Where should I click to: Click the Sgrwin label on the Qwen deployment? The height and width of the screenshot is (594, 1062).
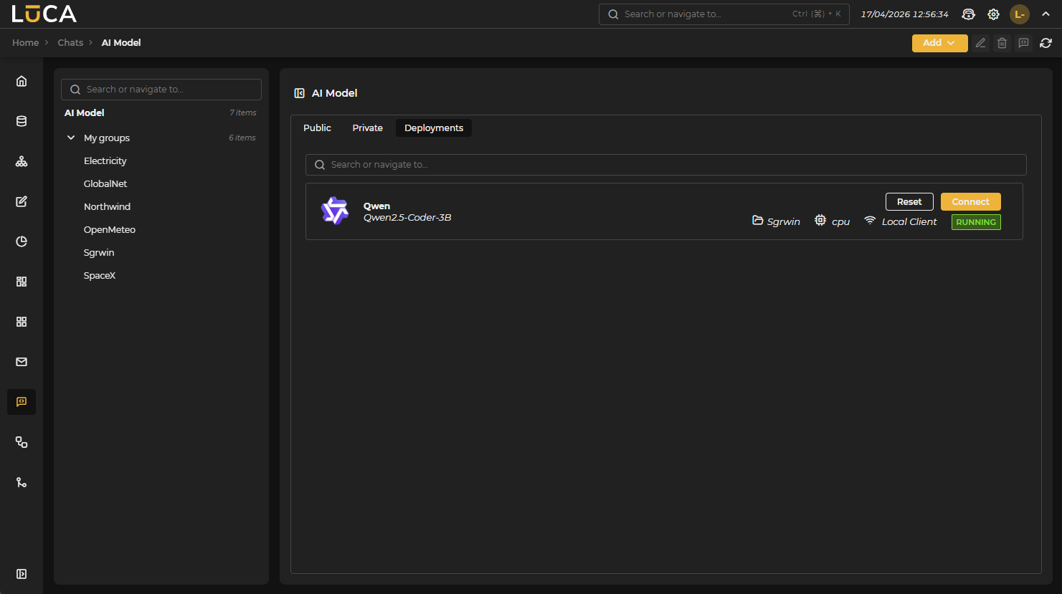[x=783, y=222]
